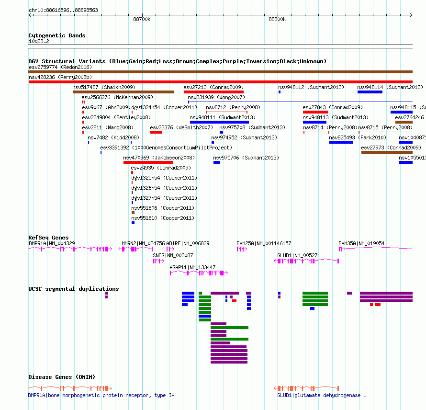Click the ruler's left scroll arrow

30,15
